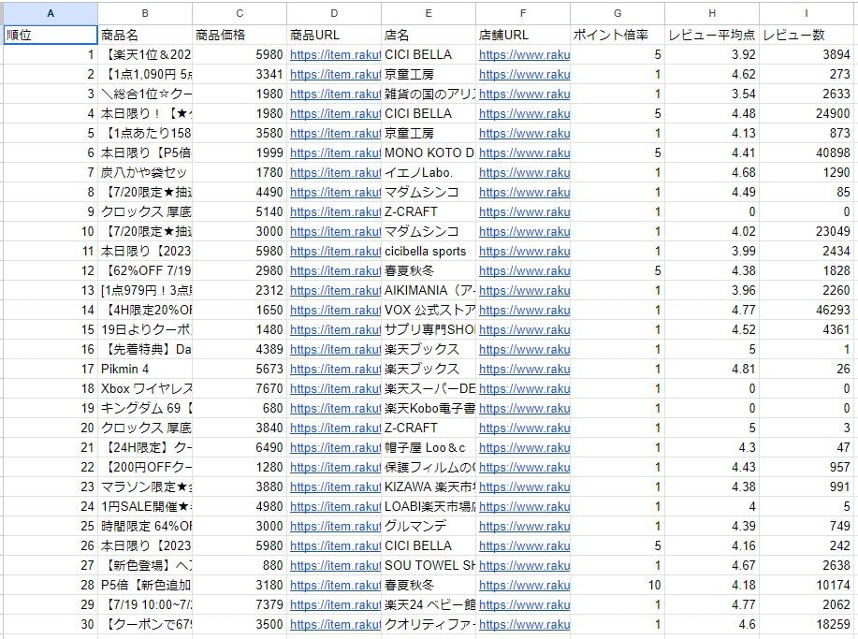Select the review count cell 46293

tap(807, 311)
